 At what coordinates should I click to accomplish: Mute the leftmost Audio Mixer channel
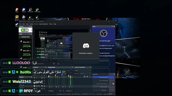click(x=50, y=87)
